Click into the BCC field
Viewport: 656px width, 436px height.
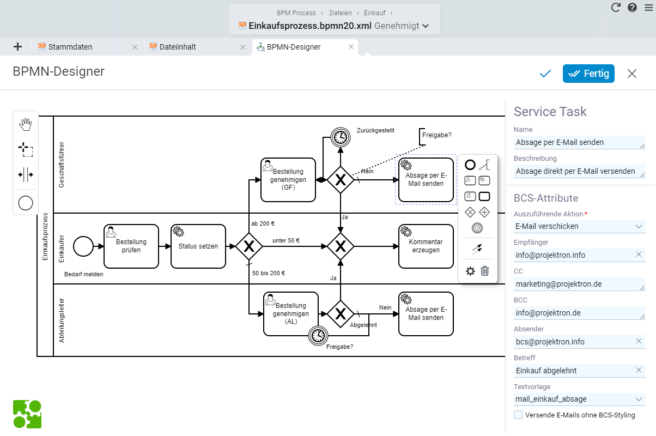point(580,313)
